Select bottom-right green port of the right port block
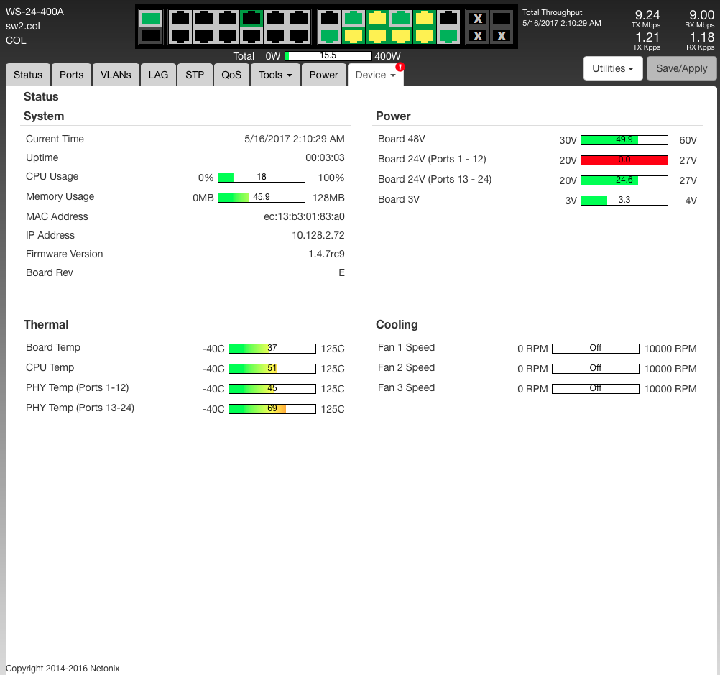 (448, 35)
